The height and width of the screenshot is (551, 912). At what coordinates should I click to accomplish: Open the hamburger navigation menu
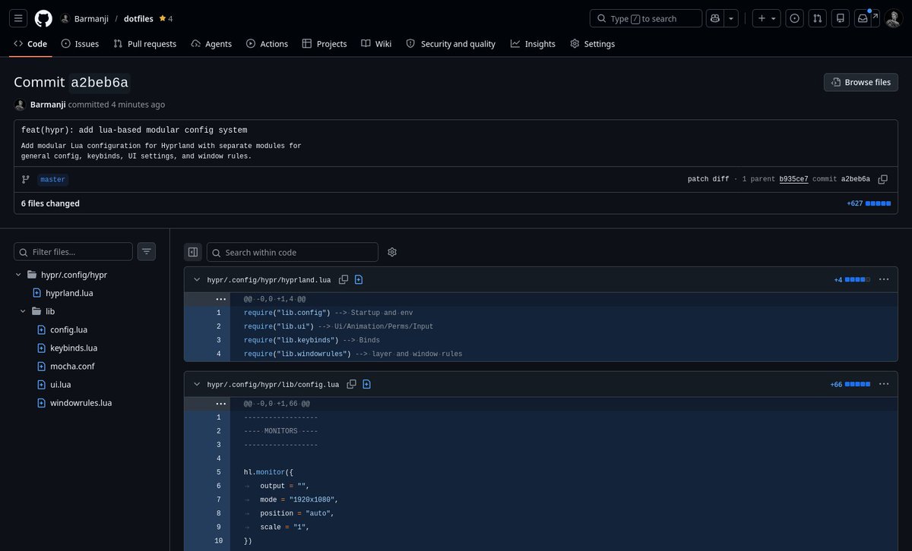click(x=19, y=18)
